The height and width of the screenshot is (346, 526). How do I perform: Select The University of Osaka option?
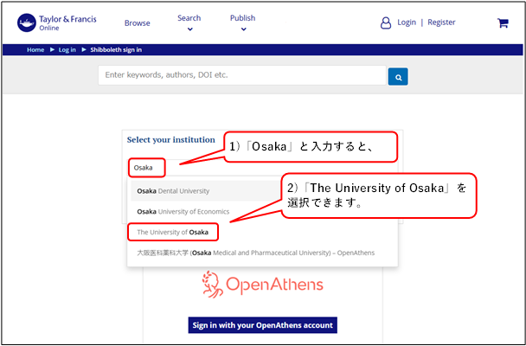(x=172, y=232)
